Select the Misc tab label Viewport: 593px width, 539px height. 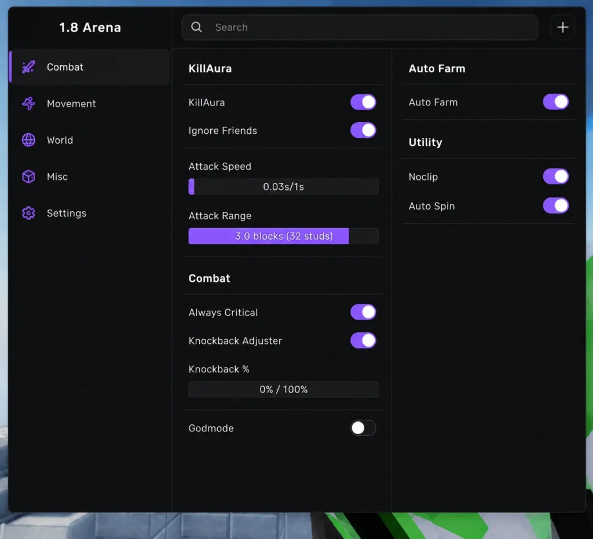click(57, 177)
